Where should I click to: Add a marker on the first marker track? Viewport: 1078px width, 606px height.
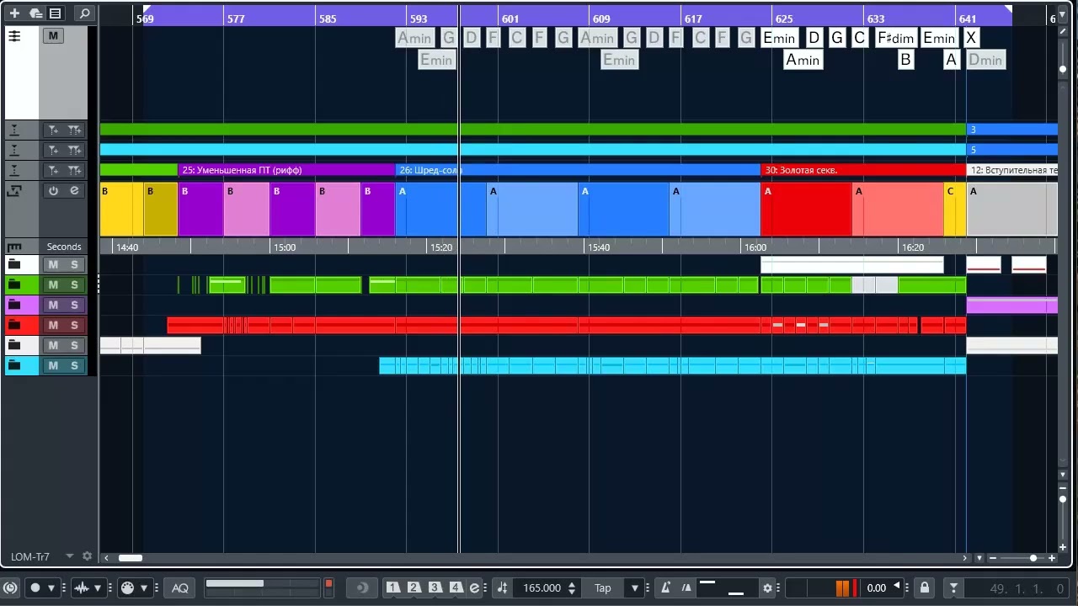(x=53, y=130)
